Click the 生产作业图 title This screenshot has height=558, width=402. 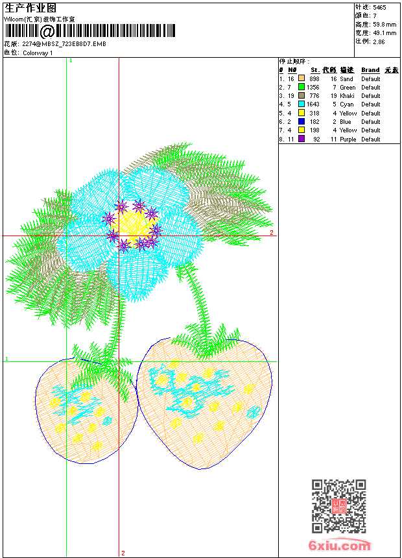point(30,8)
